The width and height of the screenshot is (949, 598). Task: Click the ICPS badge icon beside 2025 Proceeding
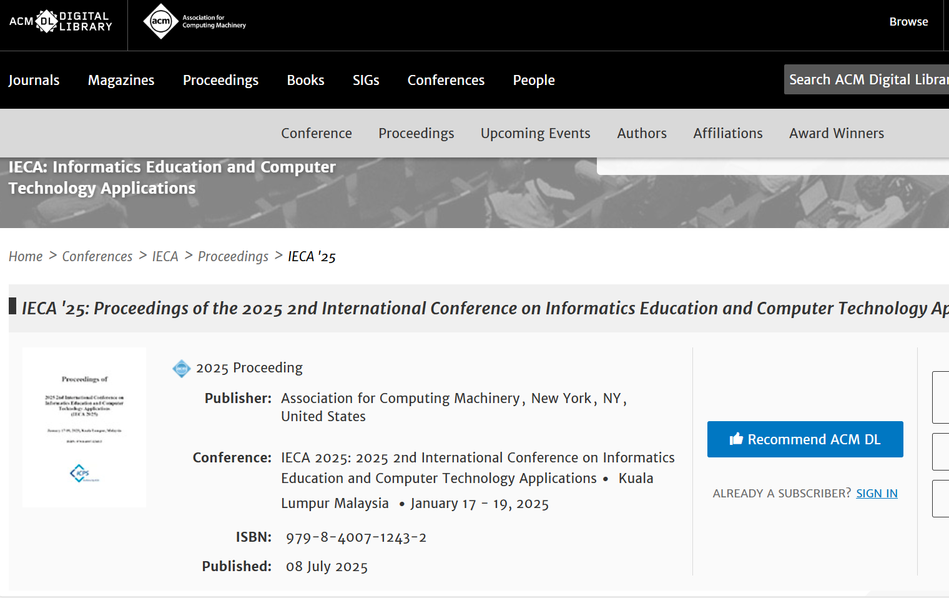coord(181,369)
